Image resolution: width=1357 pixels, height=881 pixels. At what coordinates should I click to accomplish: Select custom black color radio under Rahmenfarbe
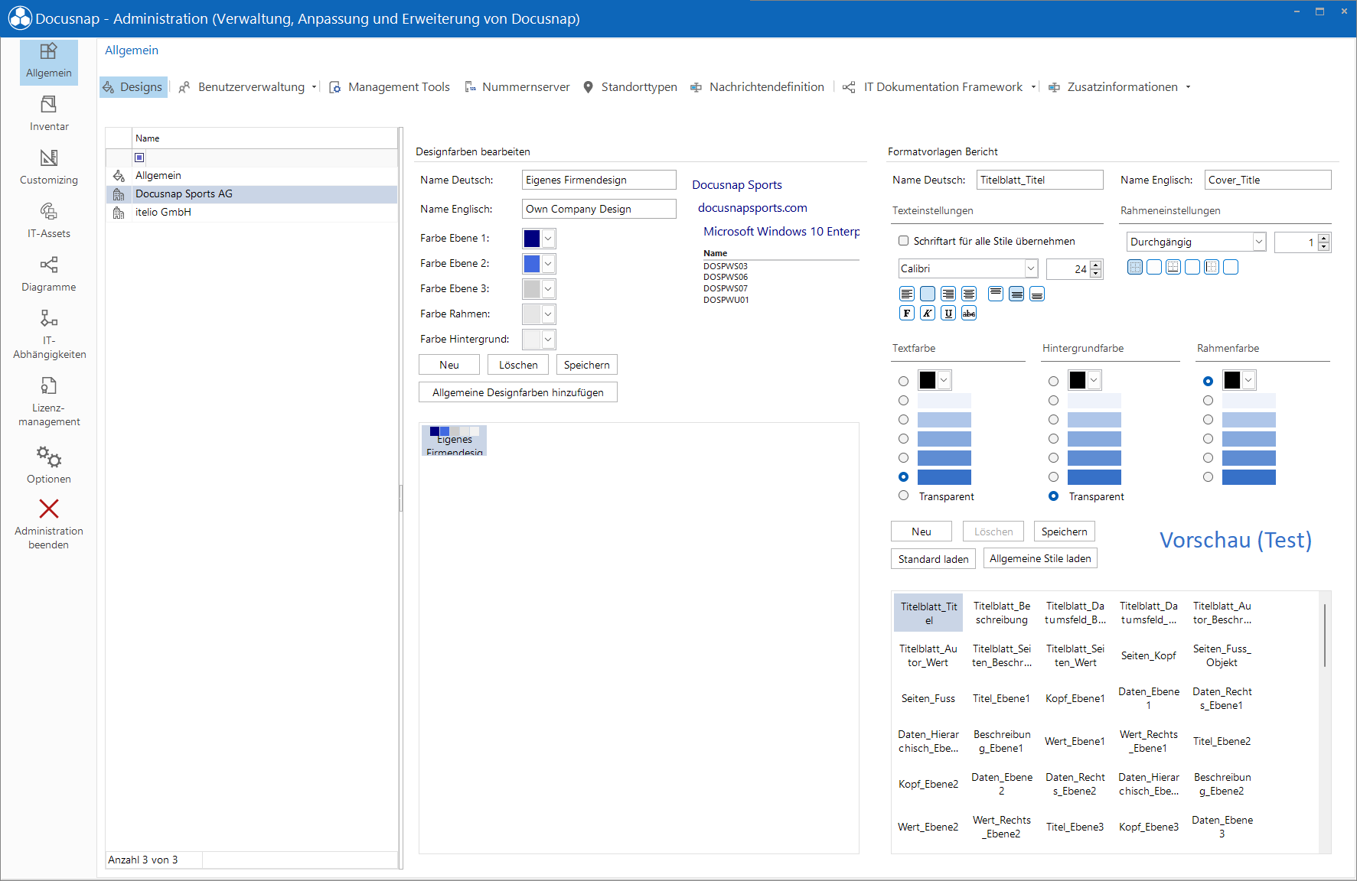point(1209,381)
